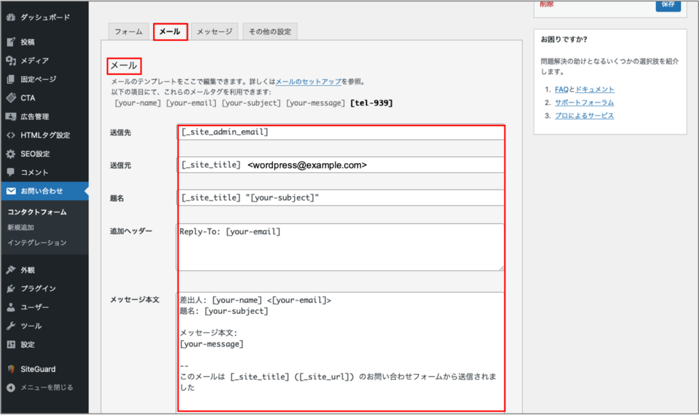Click the bold [tel-939] mail tag

tap(371, 104)
